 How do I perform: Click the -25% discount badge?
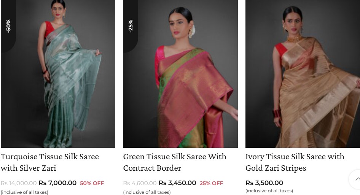coord(131,26)
